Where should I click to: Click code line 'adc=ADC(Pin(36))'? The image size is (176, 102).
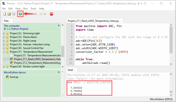[89, 41]
